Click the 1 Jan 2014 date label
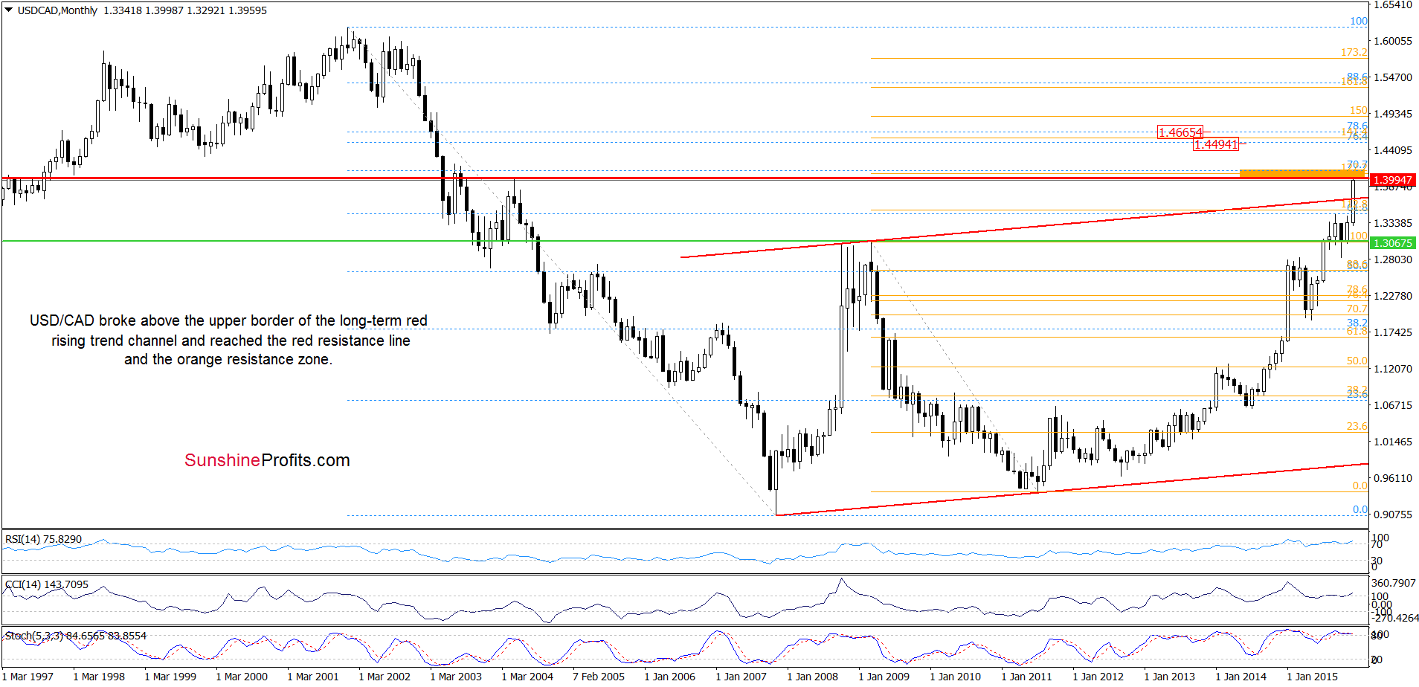 click(x=1241, y=677)
